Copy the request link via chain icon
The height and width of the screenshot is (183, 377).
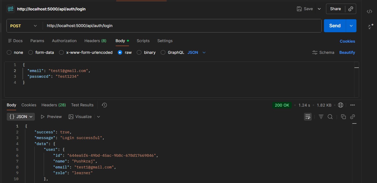[x=350, y=9]
